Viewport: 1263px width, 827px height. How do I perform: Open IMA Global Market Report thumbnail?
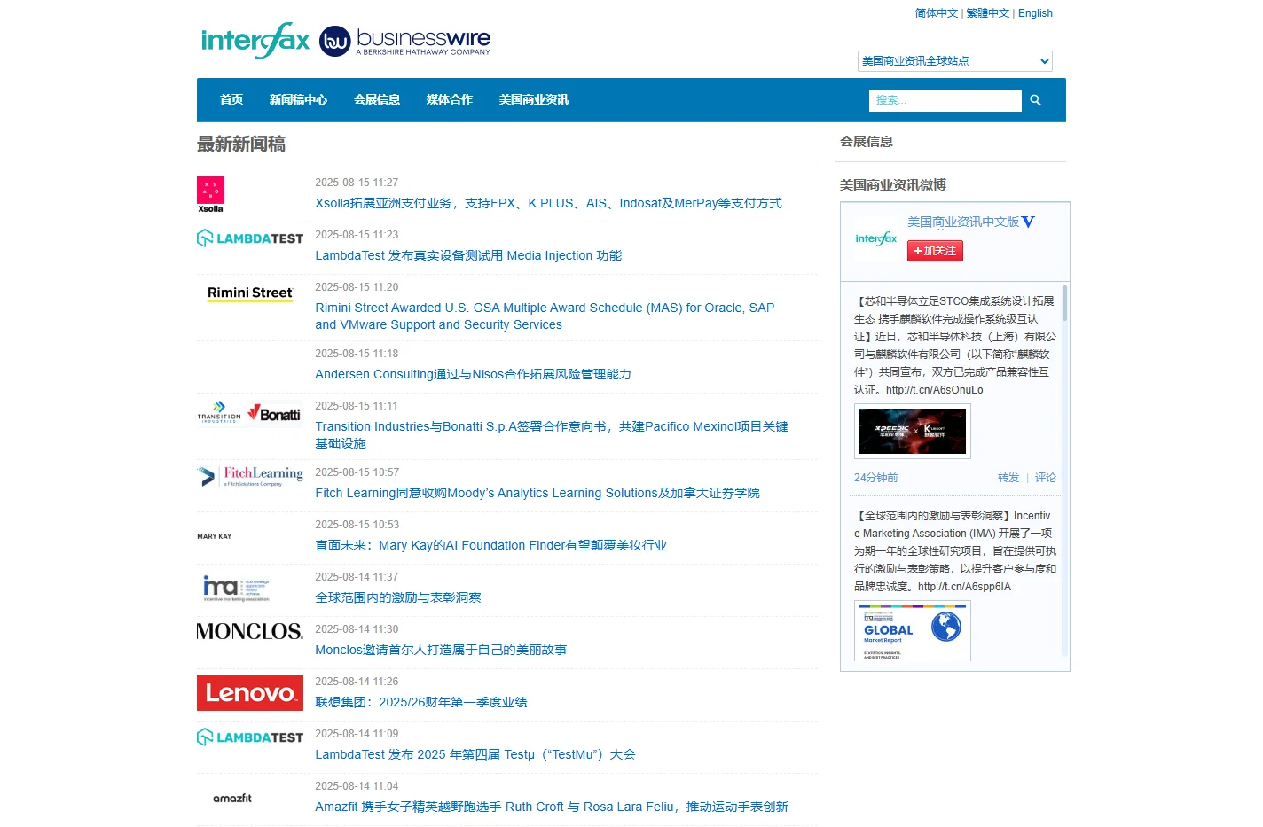[x=913, y=630]
